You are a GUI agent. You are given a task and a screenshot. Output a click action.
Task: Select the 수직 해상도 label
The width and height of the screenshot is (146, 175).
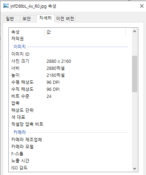pyautogui.click(x=22, y=89)
